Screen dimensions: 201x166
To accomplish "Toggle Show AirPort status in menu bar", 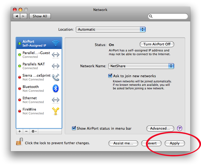I will coord(74,128).
